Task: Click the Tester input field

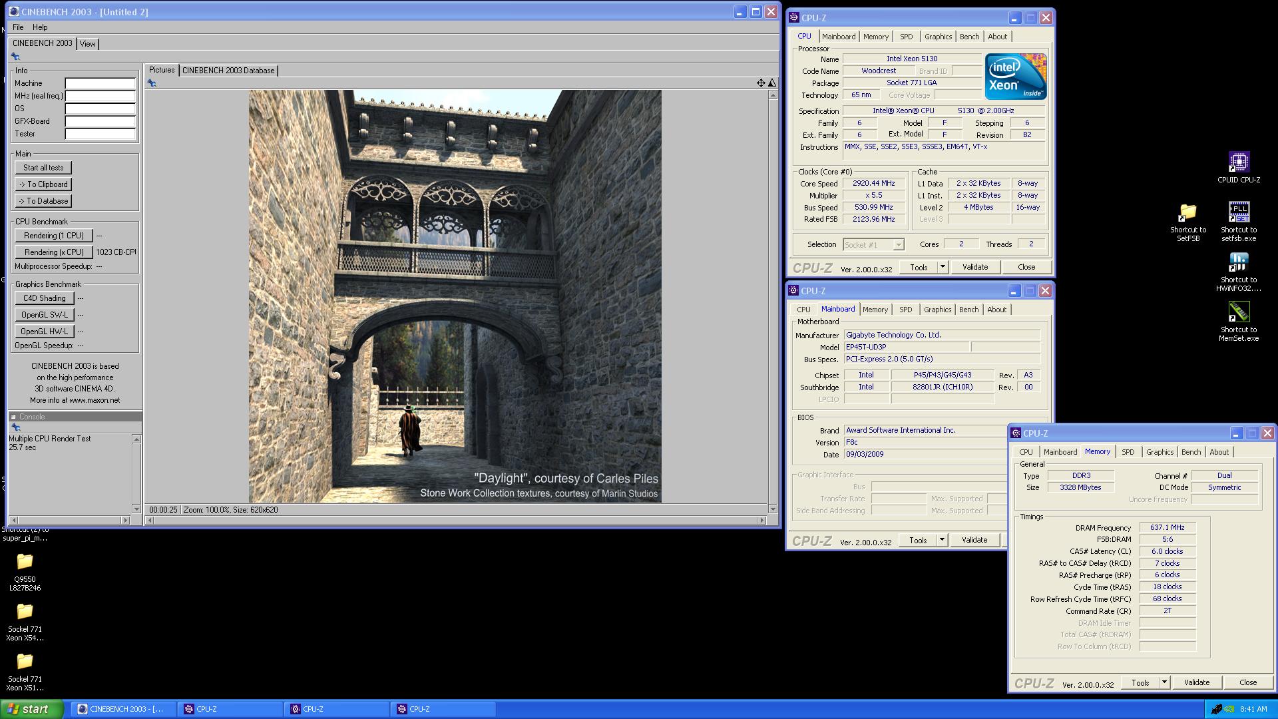Action: coord(101,134)
